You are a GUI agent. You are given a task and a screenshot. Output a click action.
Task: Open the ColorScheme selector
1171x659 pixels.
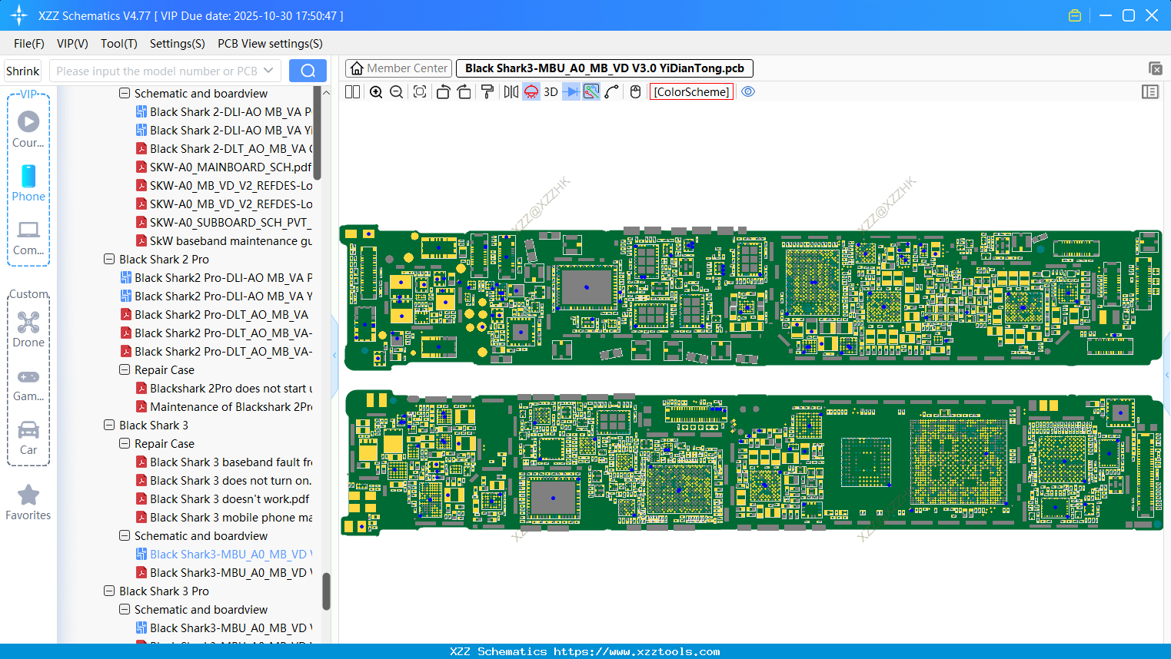(x=690, y=91)
